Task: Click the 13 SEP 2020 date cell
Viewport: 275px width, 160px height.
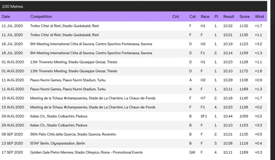Action: 12,143
